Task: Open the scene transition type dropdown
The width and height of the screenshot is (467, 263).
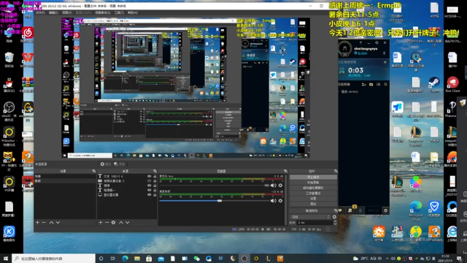Action: (x=310, y=217)
